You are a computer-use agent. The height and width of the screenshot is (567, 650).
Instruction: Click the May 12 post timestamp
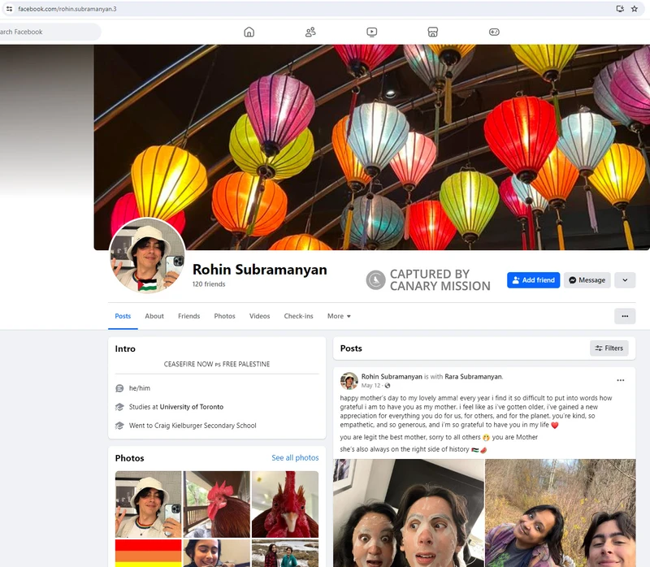[x=370, y=386]
